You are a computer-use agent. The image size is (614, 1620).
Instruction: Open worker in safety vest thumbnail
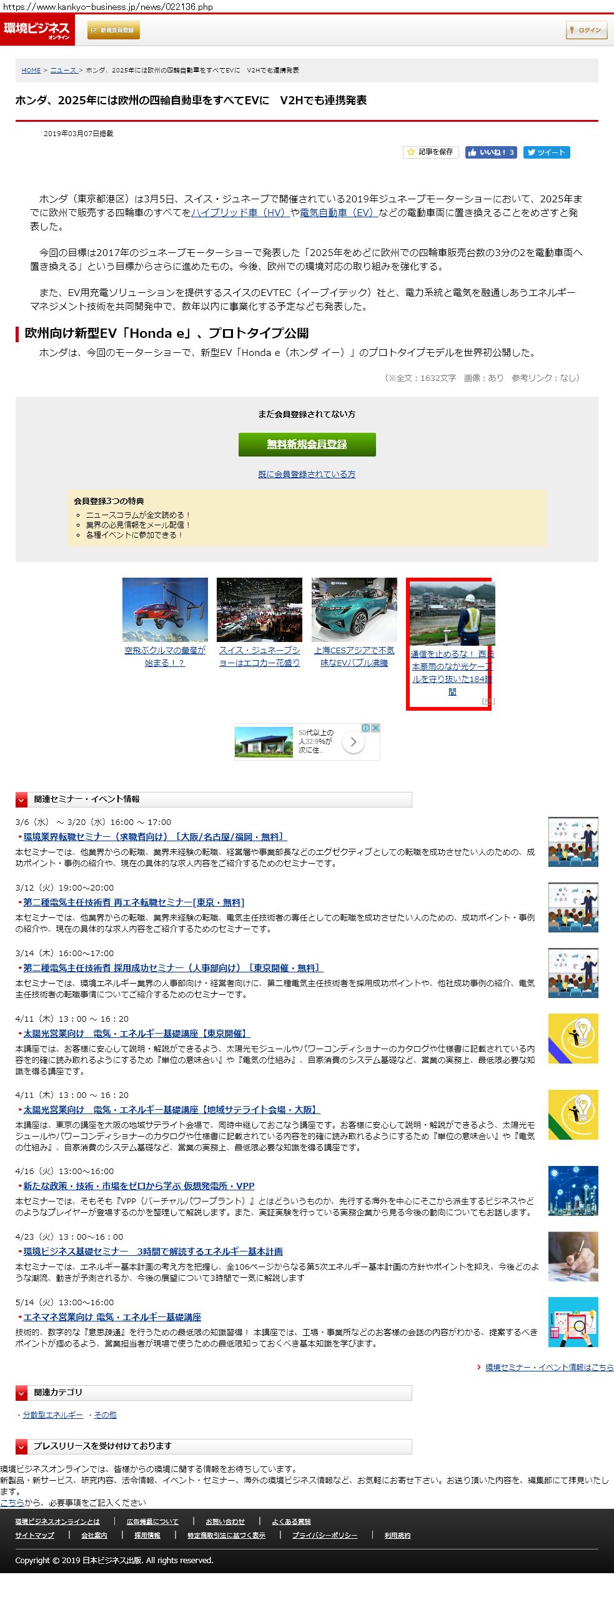click(452, 613)
